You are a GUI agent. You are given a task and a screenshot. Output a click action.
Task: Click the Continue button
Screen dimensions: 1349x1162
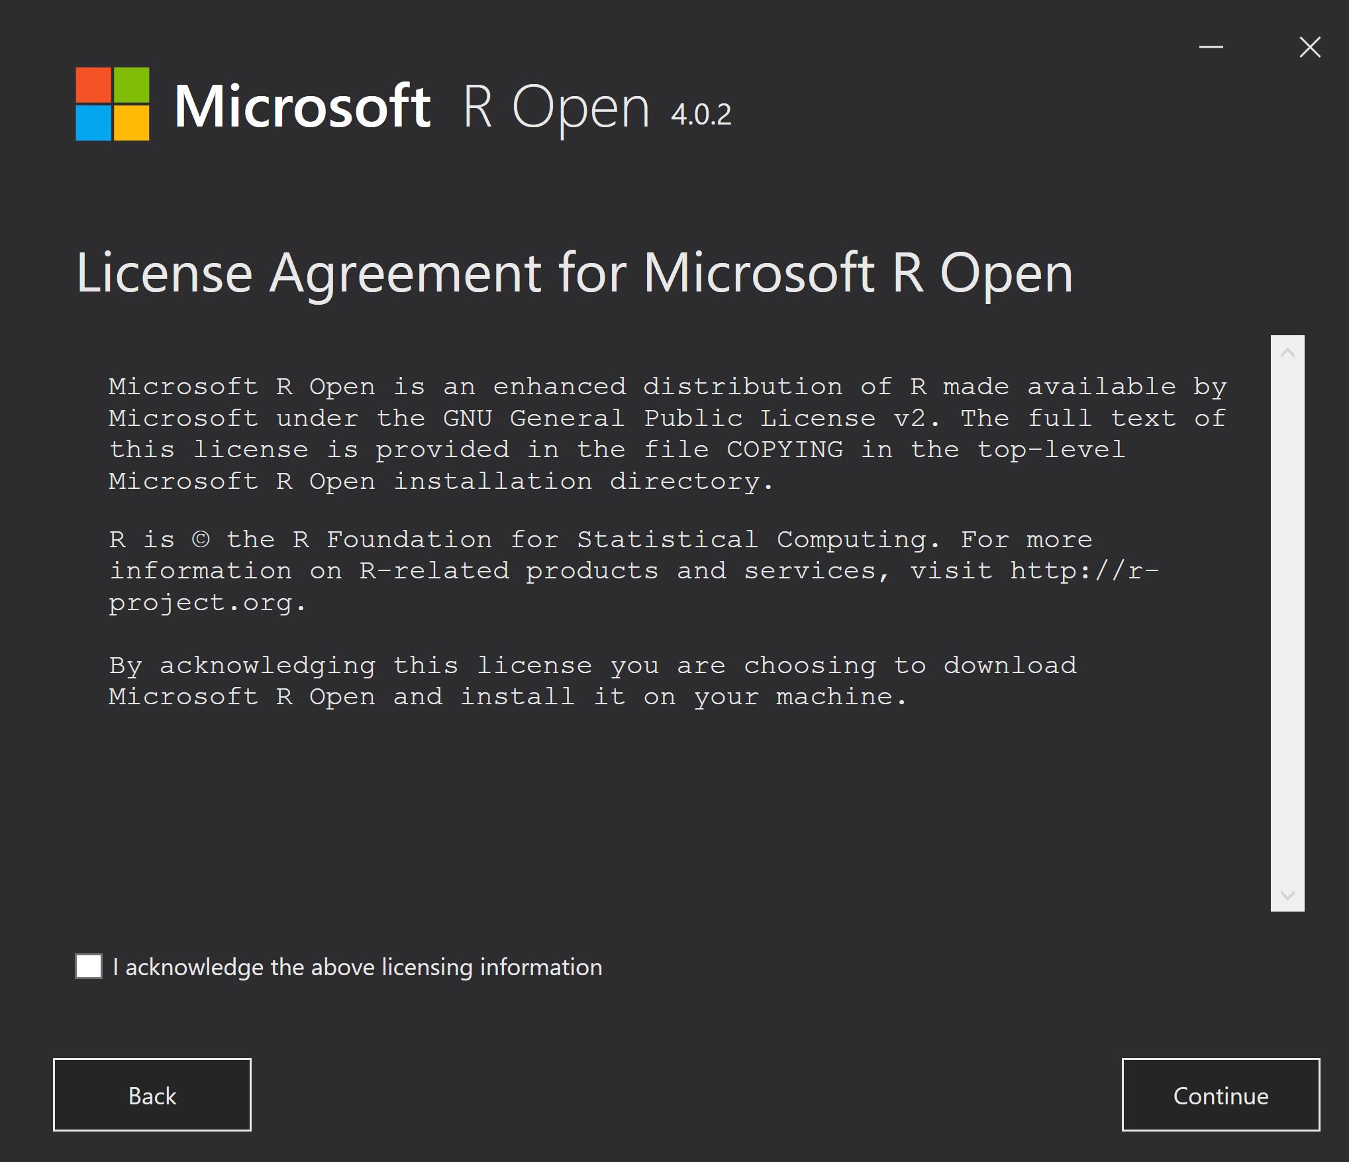click(x=1221, y=1094)
